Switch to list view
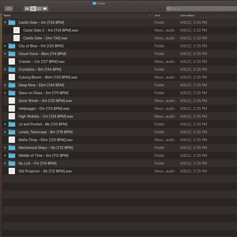The width and height of the screenshot is (237, 237). 33,9
